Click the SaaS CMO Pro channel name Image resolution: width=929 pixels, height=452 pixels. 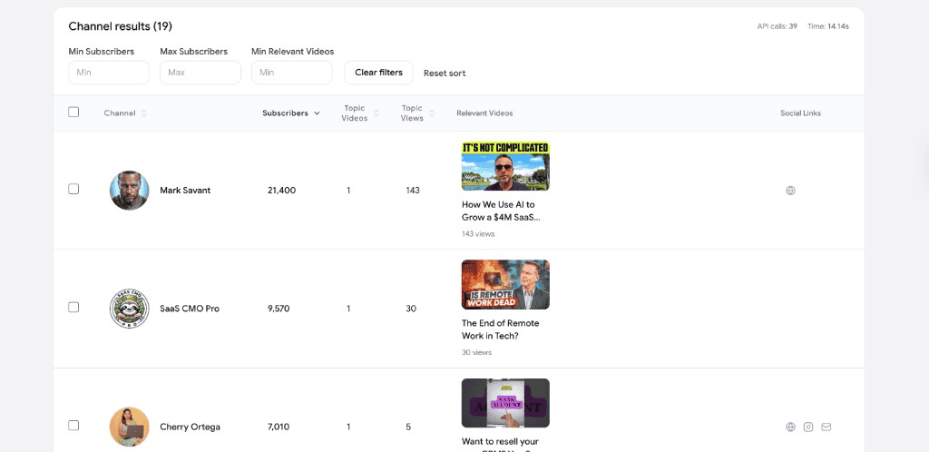190,309
